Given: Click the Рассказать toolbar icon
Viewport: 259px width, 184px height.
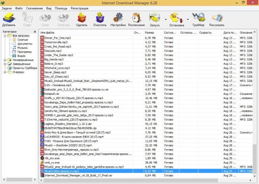Looking at the screenshot, I should coord(217,18).
